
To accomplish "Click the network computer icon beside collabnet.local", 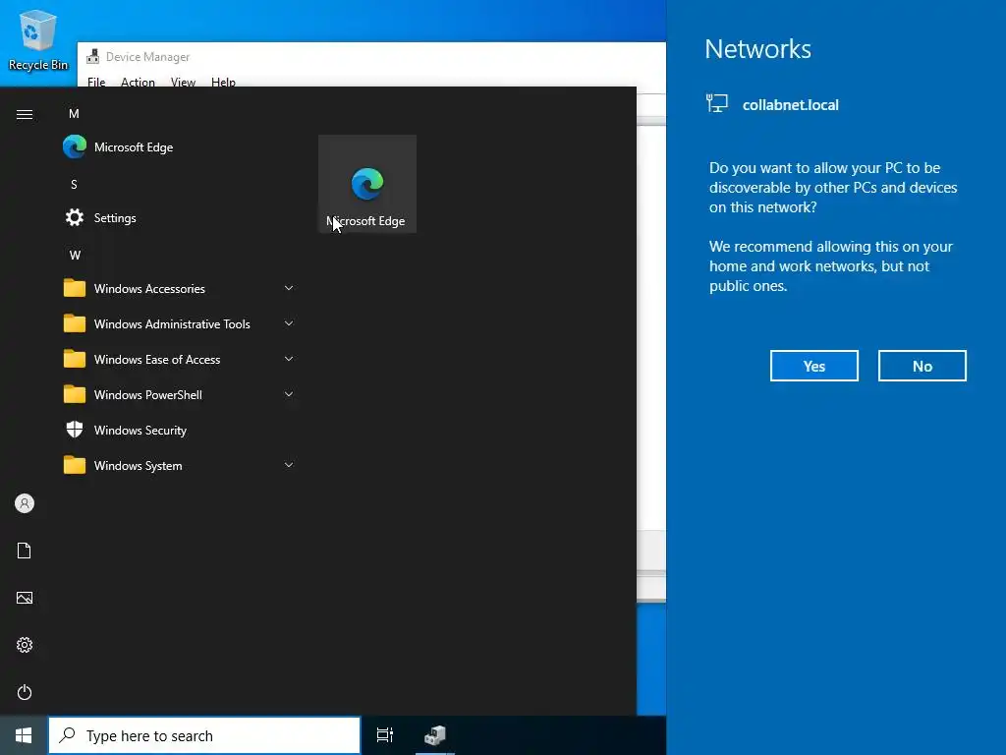I will click(716, 103).
